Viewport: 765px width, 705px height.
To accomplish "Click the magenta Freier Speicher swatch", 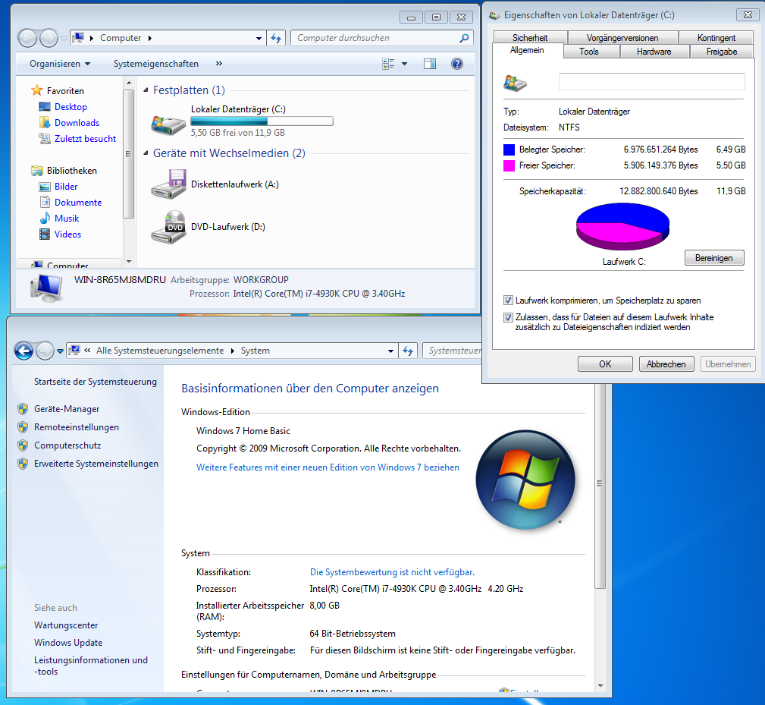I will point(509,165).
